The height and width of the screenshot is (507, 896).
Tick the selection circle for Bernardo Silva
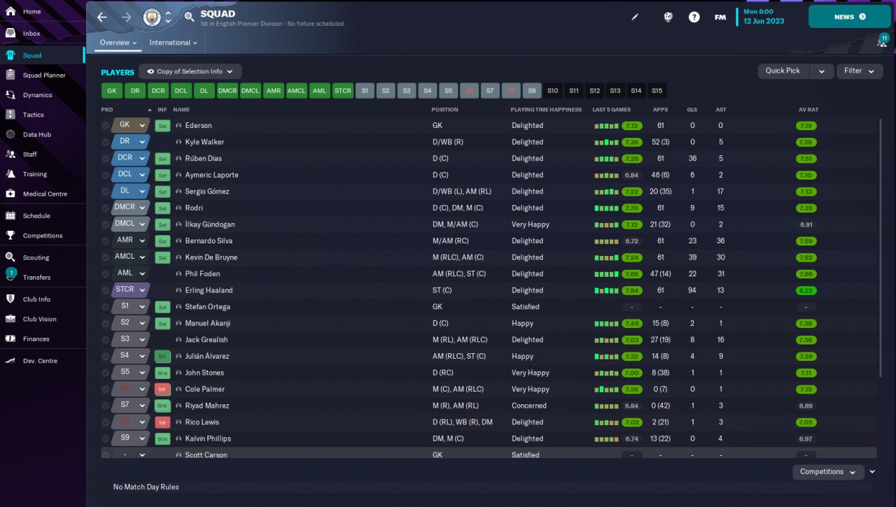click(x=106, y=241)
